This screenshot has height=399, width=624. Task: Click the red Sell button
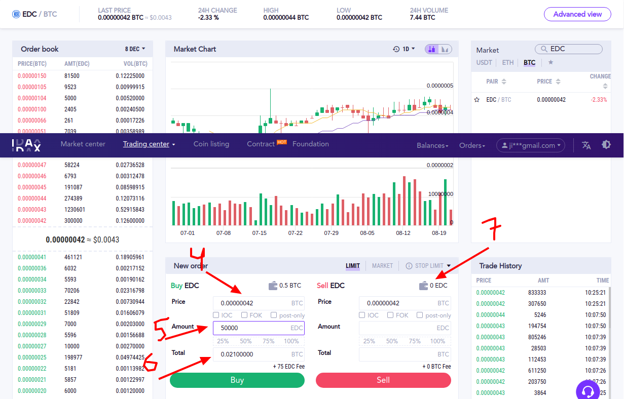click(383, 380)
